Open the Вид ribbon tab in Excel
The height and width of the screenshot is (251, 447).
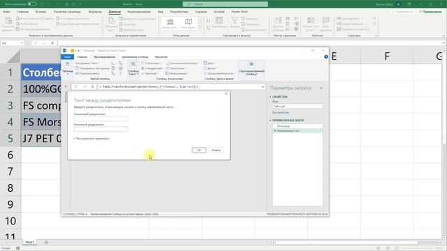coord(161,12)
